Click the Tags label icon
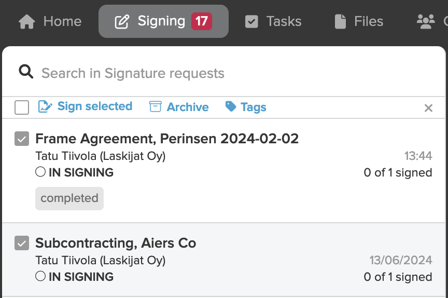Image resolution: width=448 pixels, height=298 pixels. point(231,106)
